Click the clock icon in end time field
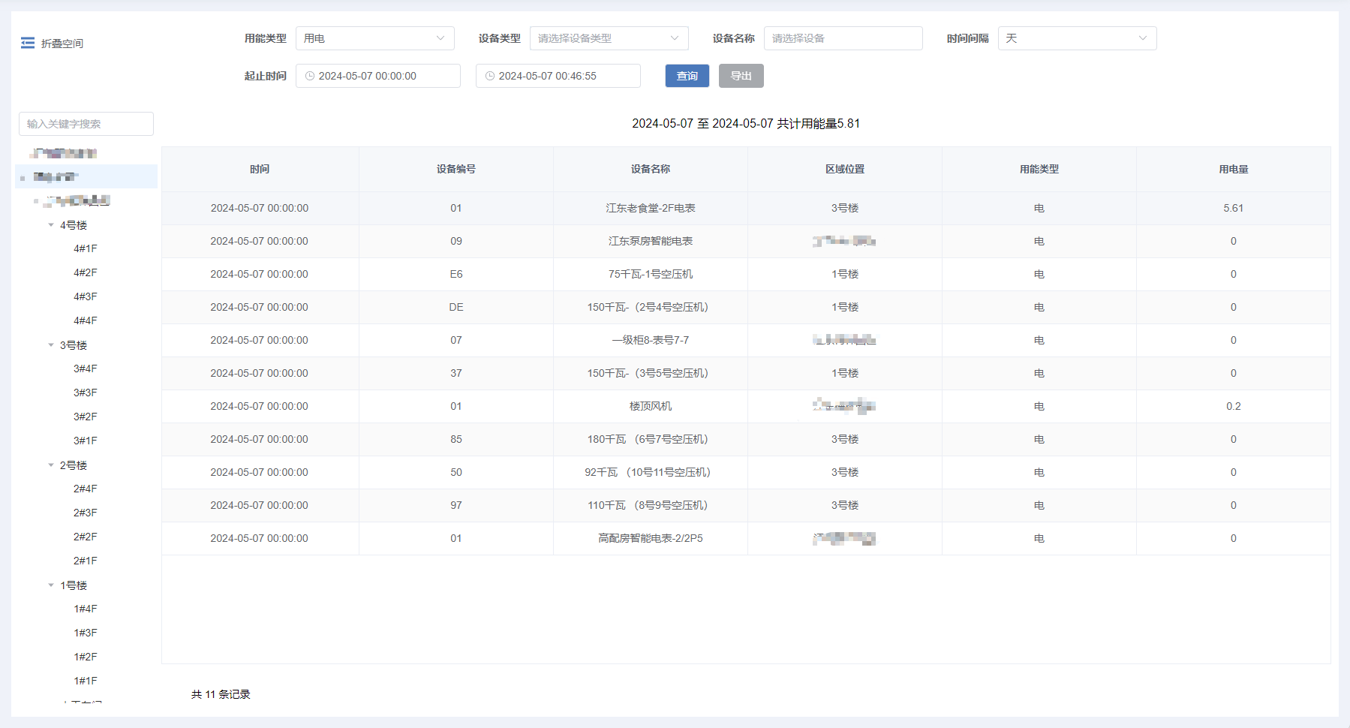 pos(490,76)
